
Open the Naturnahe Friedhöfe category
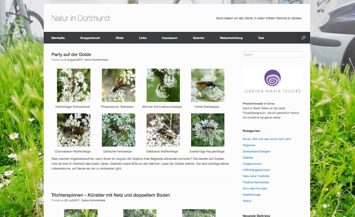[x=256, y=176]
